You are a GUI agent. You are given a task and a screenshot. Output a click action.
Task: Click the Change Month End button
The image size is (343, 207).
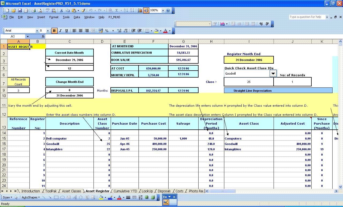pos(69,82)
